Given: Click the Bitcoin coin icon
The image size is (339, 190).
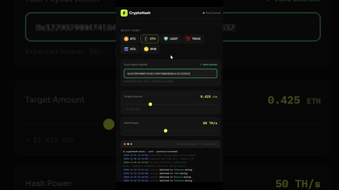Looking at the screenshot, I should (126, 39).
